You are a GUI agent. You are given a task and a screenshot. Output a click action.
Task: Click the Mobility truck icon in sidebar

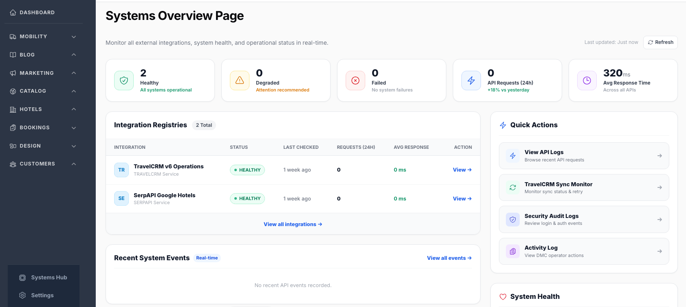point(13,37)
